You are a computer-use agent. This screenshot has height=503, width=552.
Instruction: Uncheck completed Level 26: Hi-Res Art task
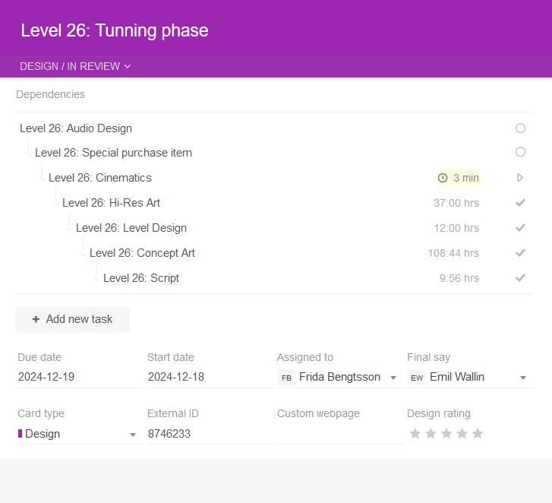pyautogui.click(x=520, y=203)
